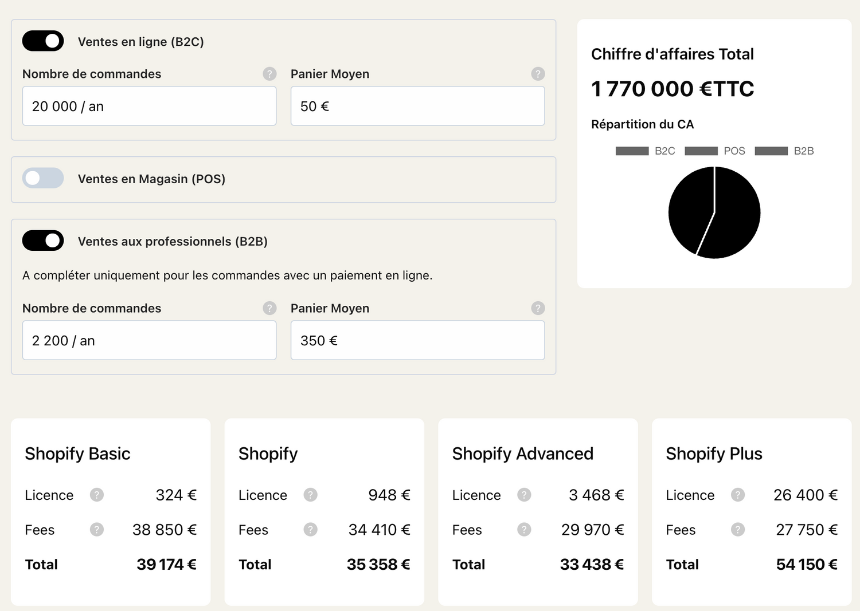Click the B2C order count input field
860x611 pixels.
[x=149, y=106]
